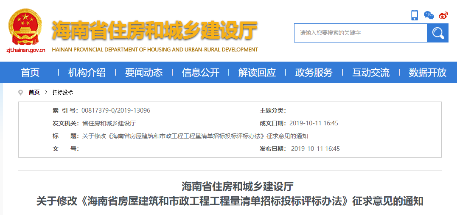Open the 政务服务 menu item
This screenshot has width=457, height=215.
click(x=314, y=72)
